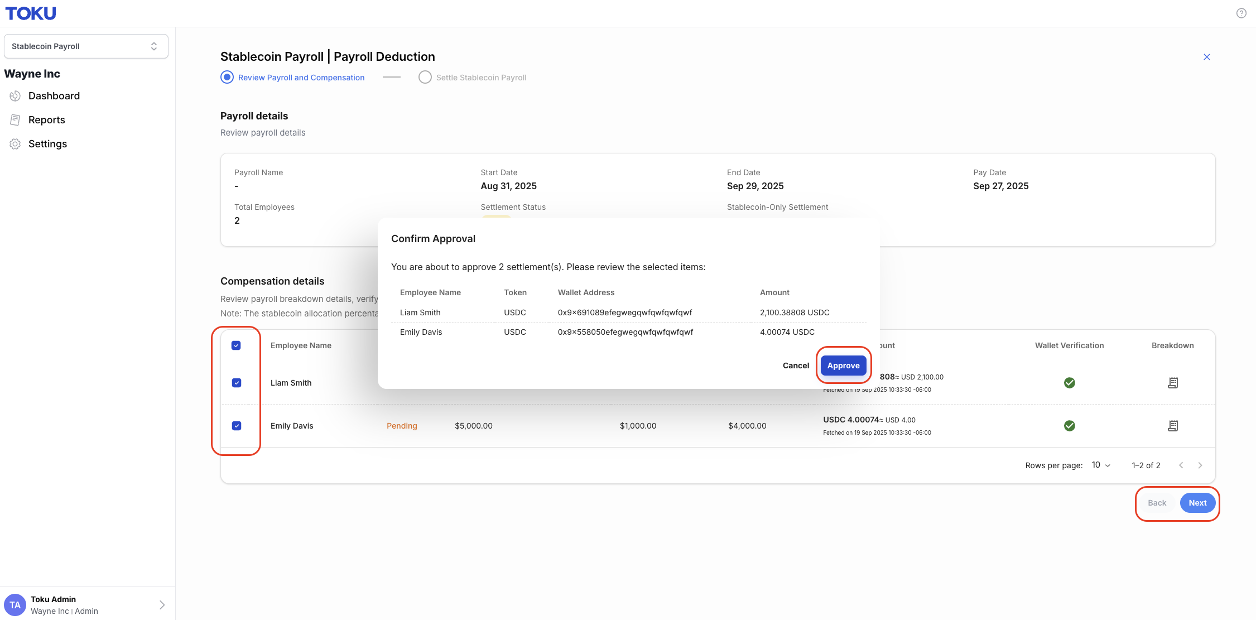Viewport: 1256px width, 620px height.
Task: Click Emily Davis $5,000.00 amount
Action: pyautogui.click(x=474, y=426)
